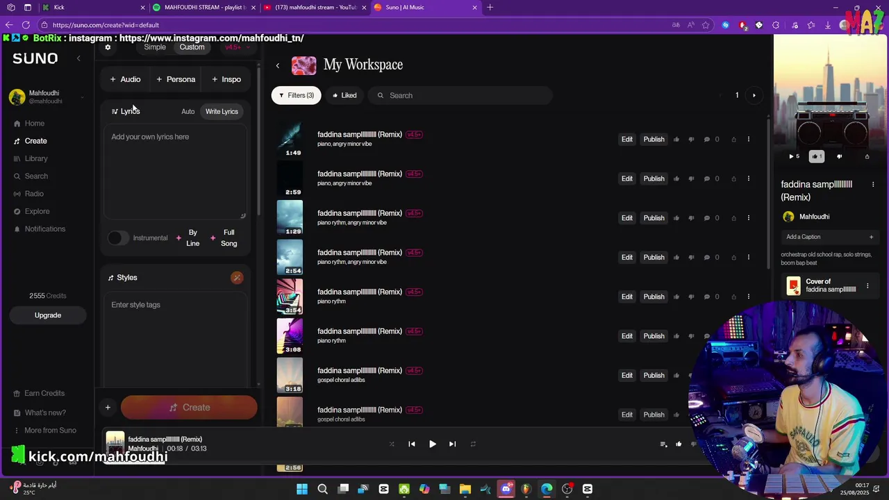Open creation settings gear icon
Screen dimensions: 889x500
(108, 47)
